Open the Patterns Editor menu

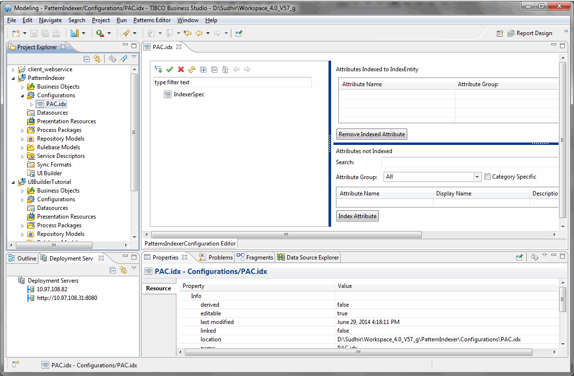click(x=152, y=20)
